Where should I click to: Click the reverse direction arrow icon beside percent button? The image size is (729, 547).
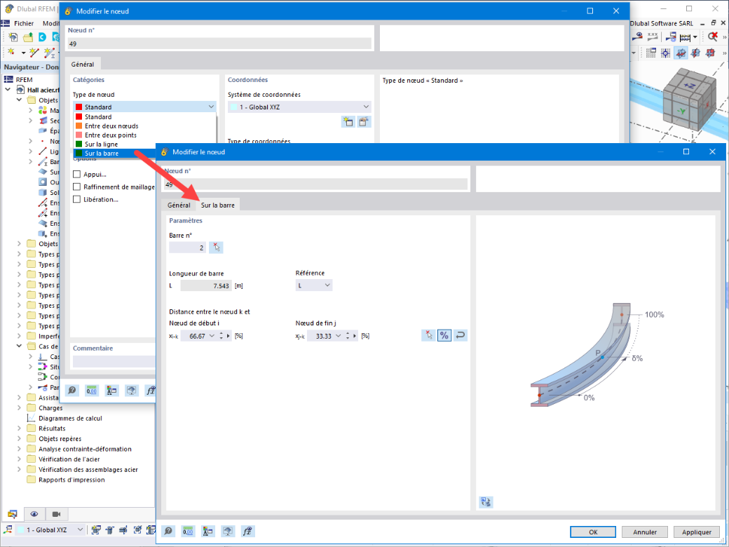pos(461,335)
